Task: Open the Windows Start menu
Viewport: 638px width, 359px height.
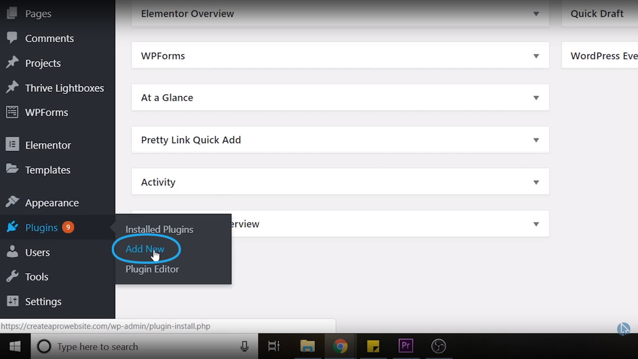Action: click(x=15, y=346)
